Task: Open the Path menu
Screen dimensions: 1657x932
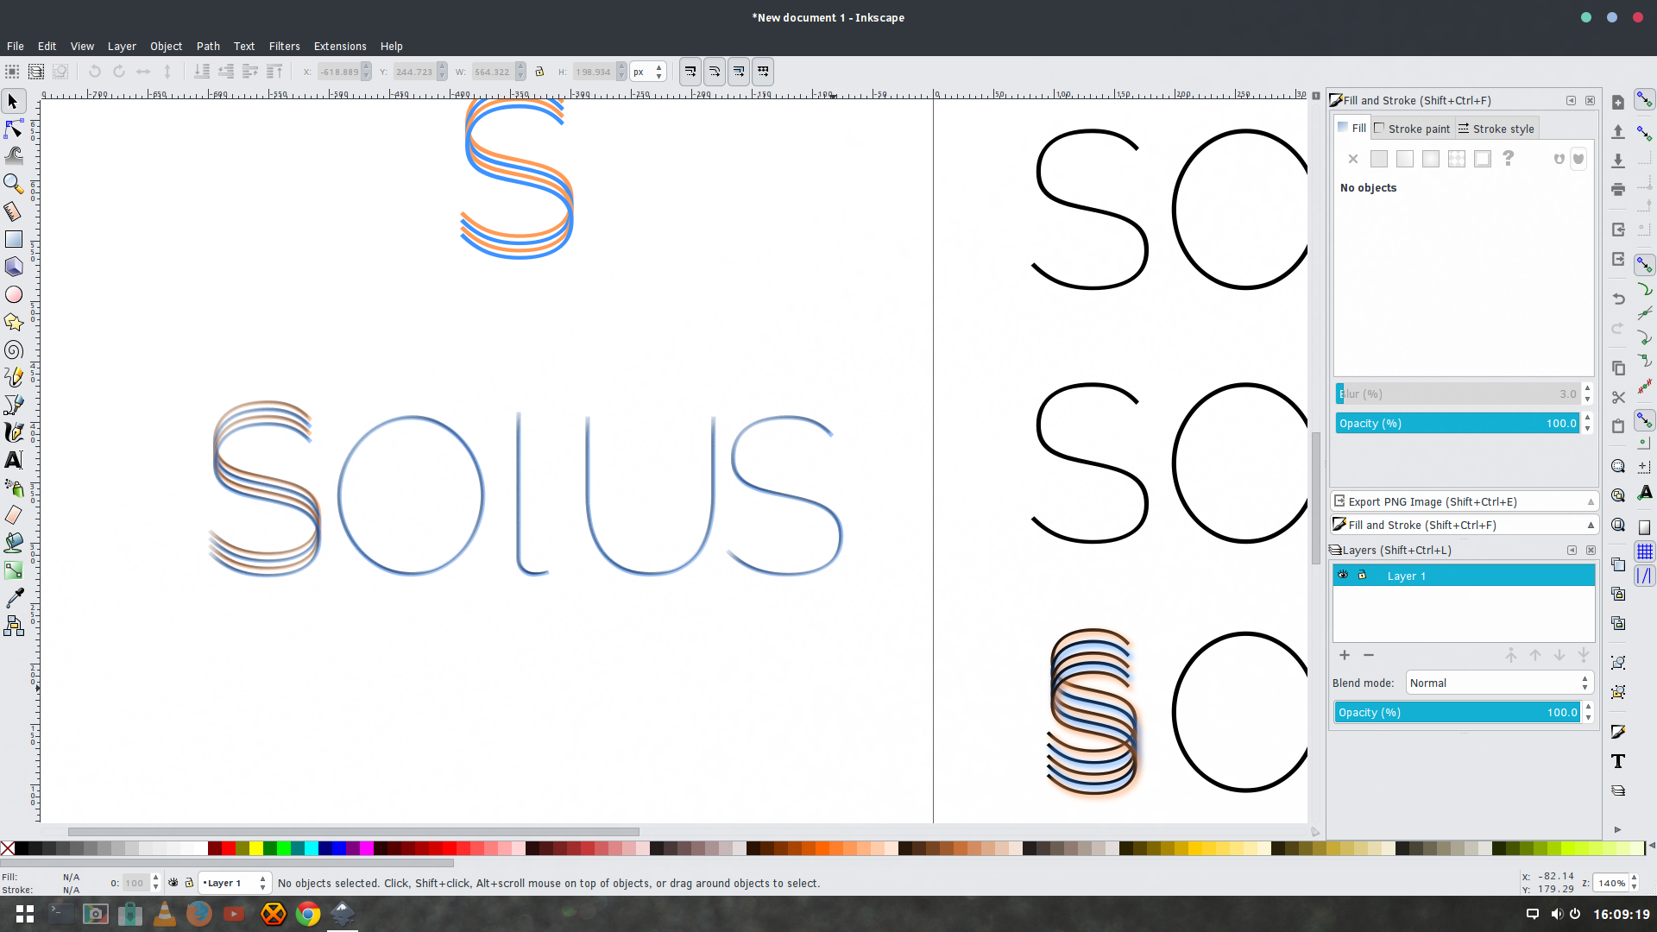Action: (x=208, y=46)
